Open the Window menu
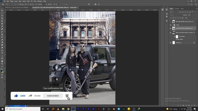Viewport: 198px width, 111px height. (40, 1)
